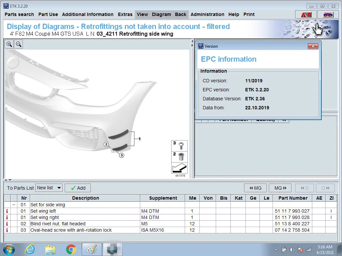The image size is (342, 256).
Task: Select part number 51 11 7 993 028
Action: pos(292,217)
